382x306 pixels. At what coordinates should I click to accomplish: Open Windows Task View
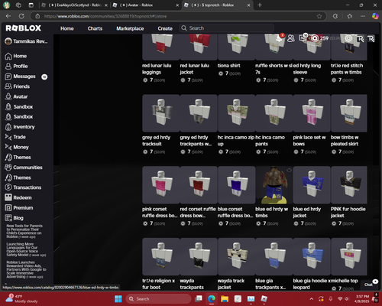(199, 298)
